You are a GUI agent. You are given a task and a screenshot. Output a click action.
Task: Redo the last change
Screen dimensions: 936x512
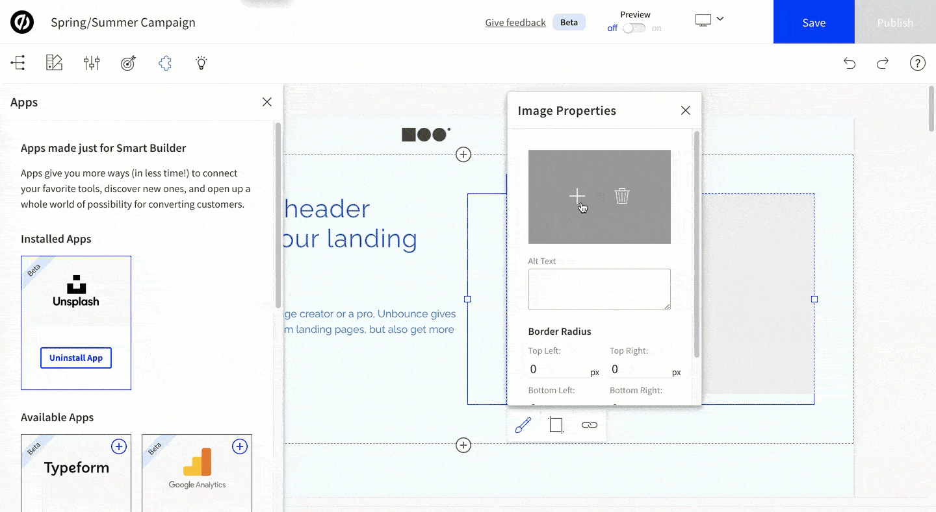(883, 63)
